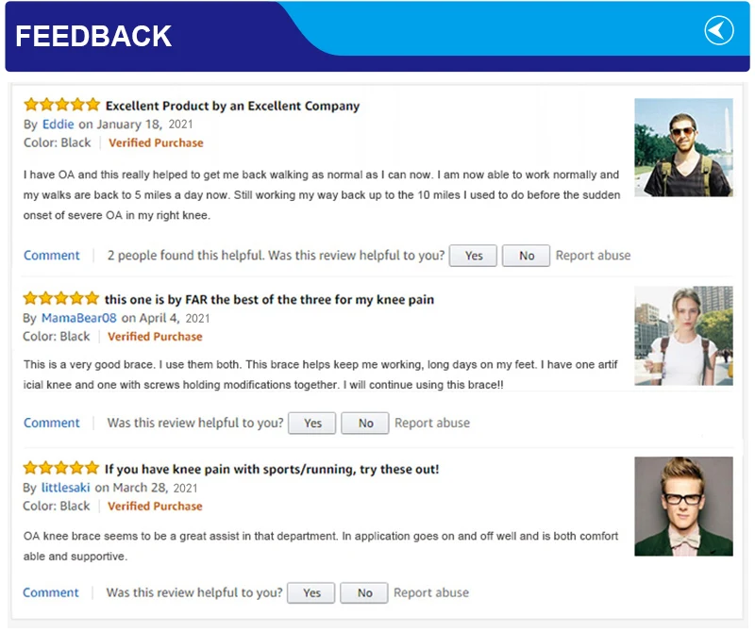Mark Eddie's review helpful with Yes
The image size is (755, 633).
pos(474,256)
